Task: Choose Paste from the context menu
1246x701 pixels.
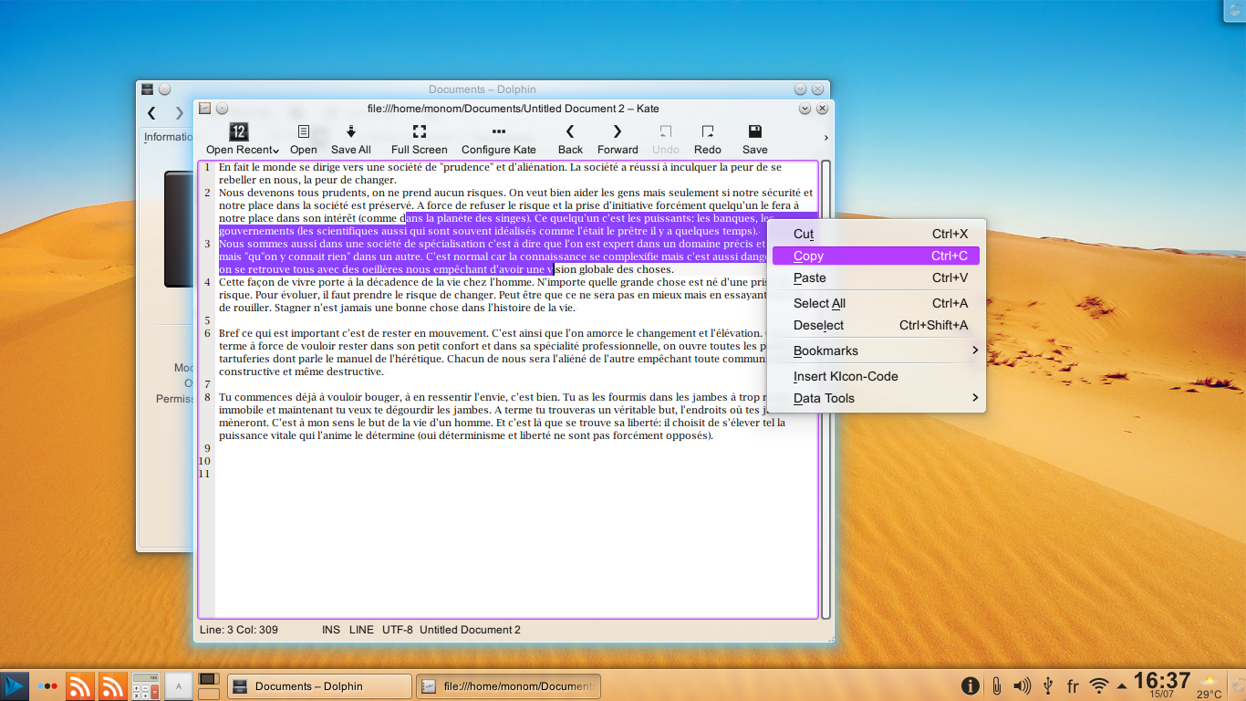Action: [876, 277]
